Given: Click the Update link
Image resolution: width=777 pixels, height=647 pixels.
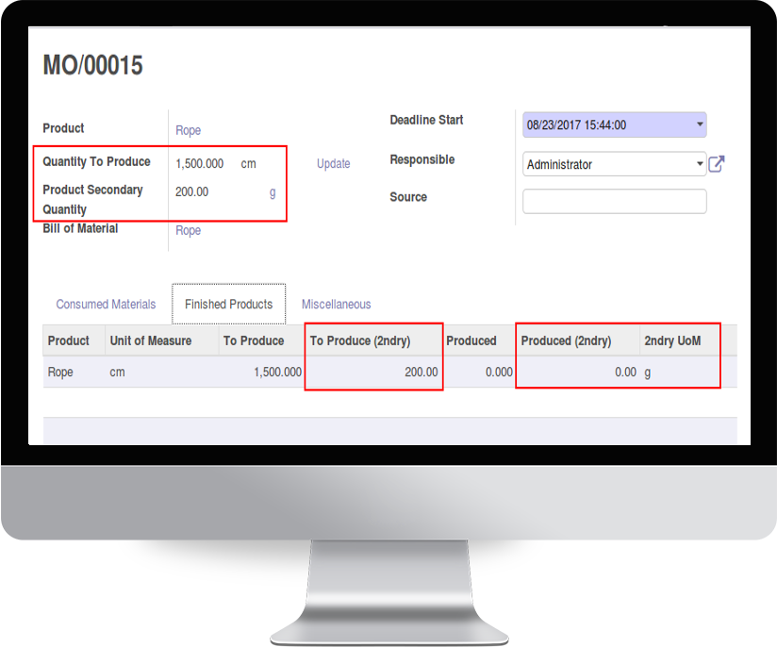Looking at the screenshot, I should [333, 163].
